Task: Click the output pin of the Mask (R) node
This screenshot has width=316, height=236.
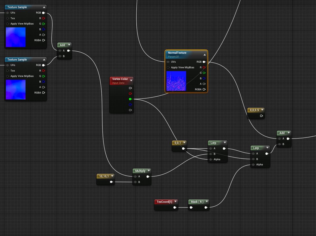Action: (x=206, y=207)
